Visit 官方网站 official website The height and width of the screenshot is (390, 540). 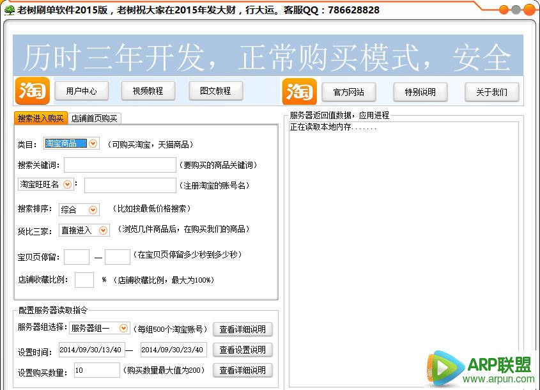pos(348,92)
